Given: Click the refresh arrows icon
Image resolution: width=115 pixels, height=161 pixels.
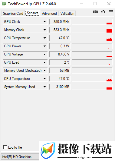Looking at the screenshot, I should 103,12.
